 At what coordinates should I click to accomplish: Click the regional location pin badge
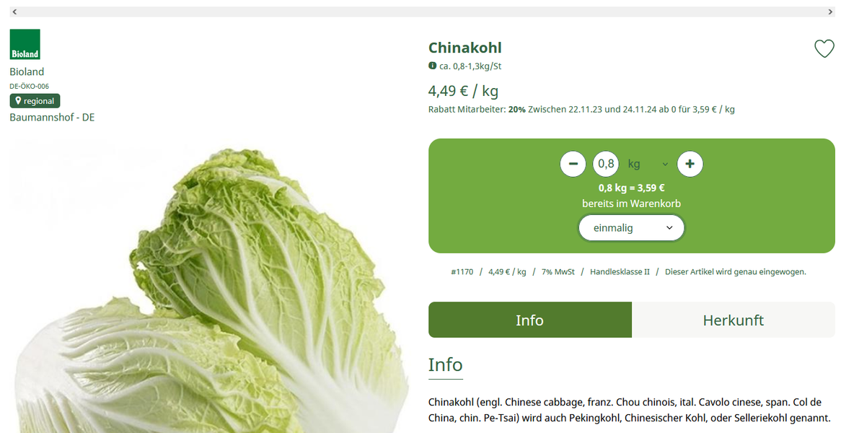click(x=35, y=101)
